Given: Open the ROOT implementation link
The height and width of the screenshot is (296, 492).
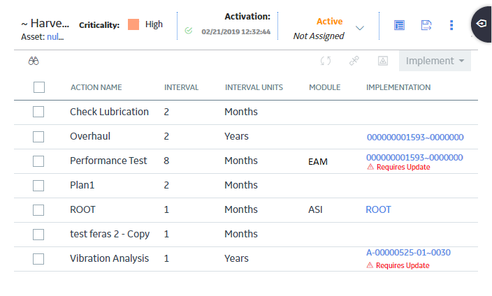Looking at the screenshot, I should click(378, 209).
